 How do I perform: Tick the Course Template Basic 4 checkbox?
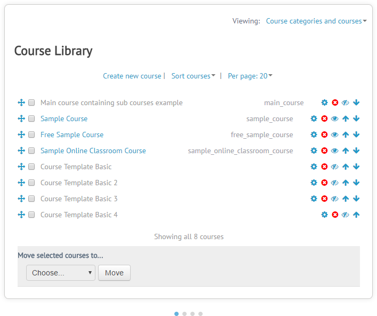(31, 215)
